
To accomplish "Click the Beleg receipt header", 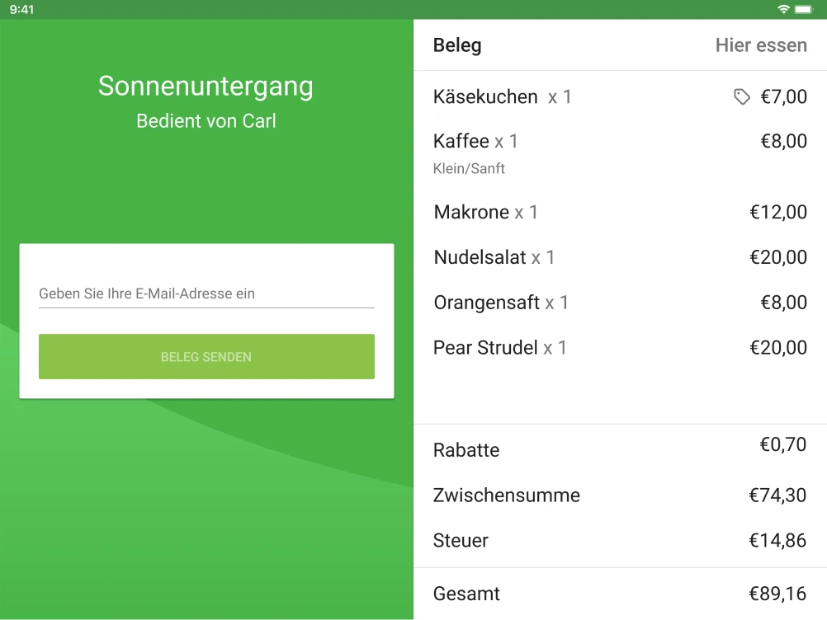I will [456, 45].
